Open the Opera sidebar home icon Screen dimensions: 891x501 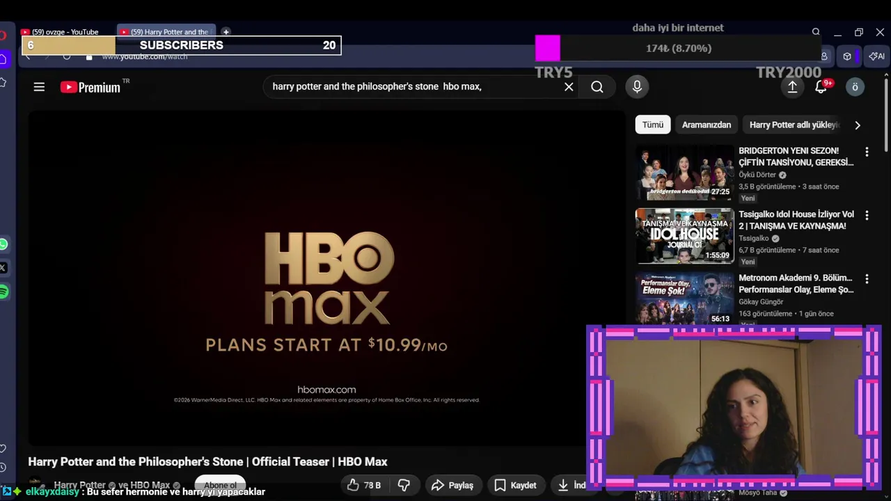click(3, 59)
